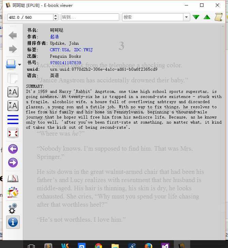
Task: Toggle the book metadata info button
Action: pos(13,222)
